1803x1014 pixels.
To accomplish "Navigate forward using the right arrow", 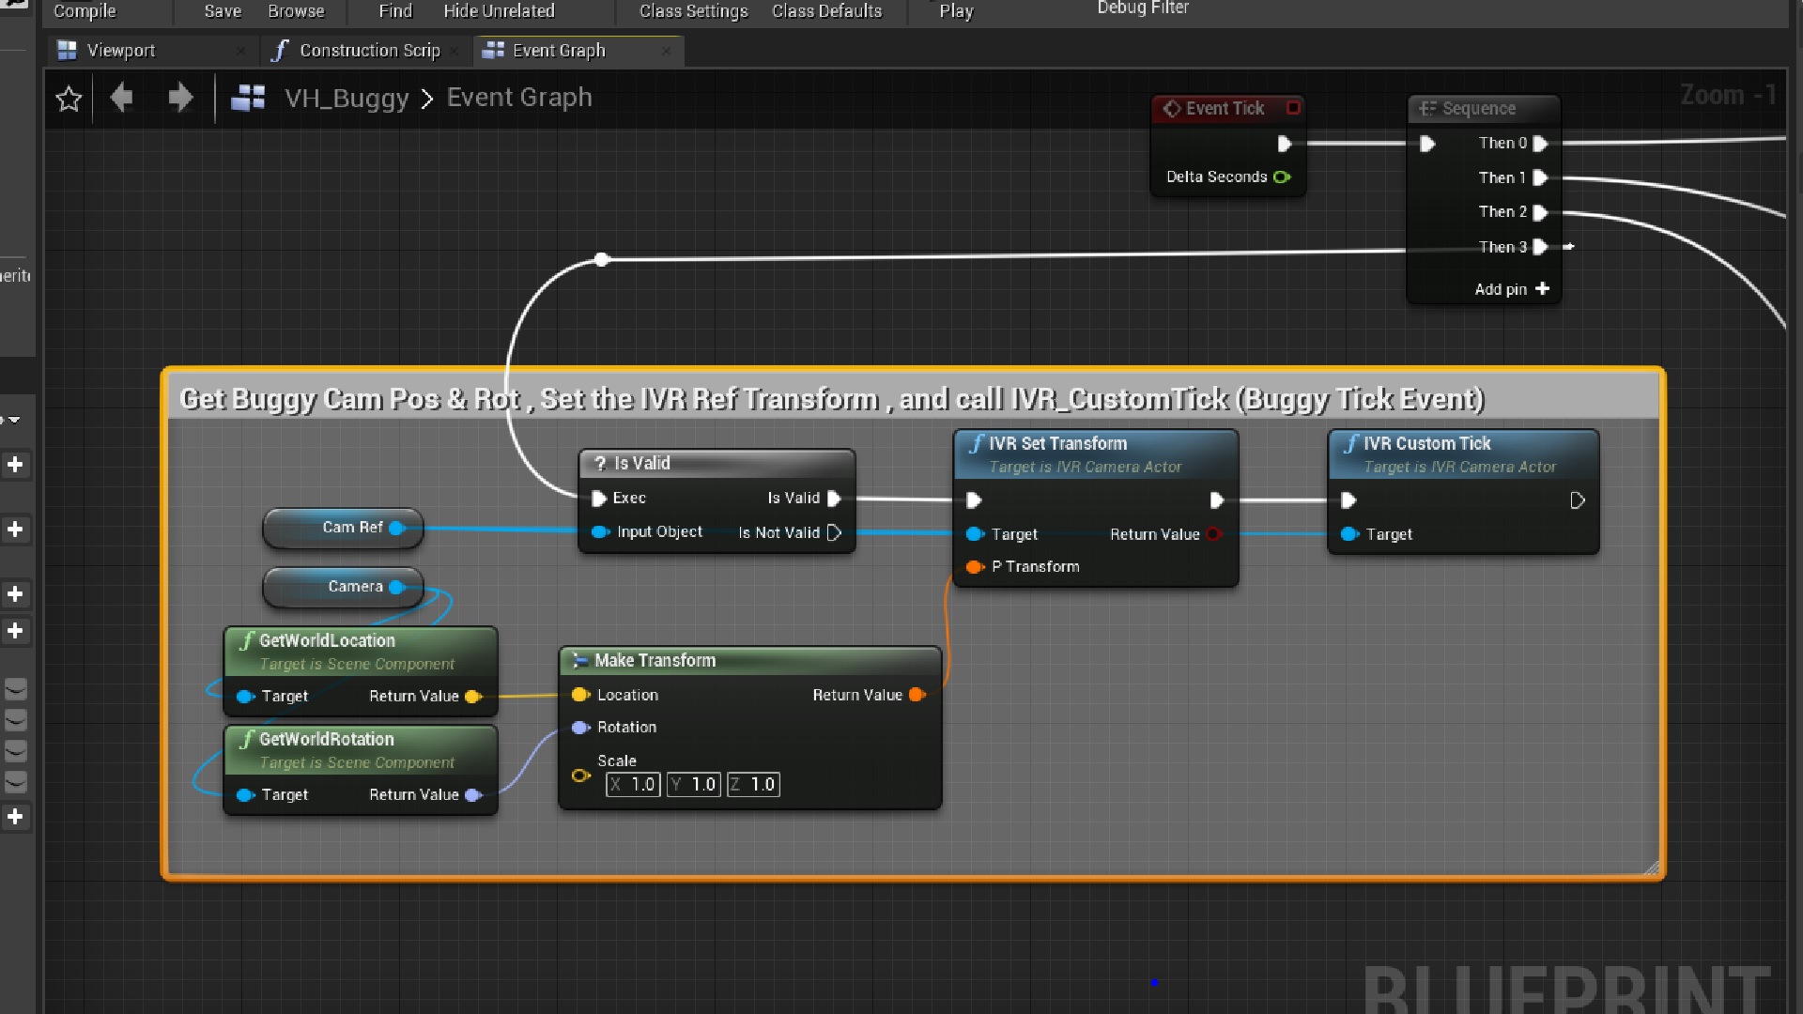I will [181, 98].
